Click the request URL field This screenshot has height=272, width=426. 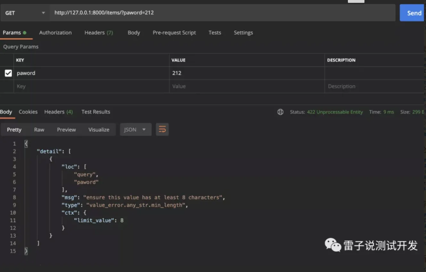coord(223,13)
